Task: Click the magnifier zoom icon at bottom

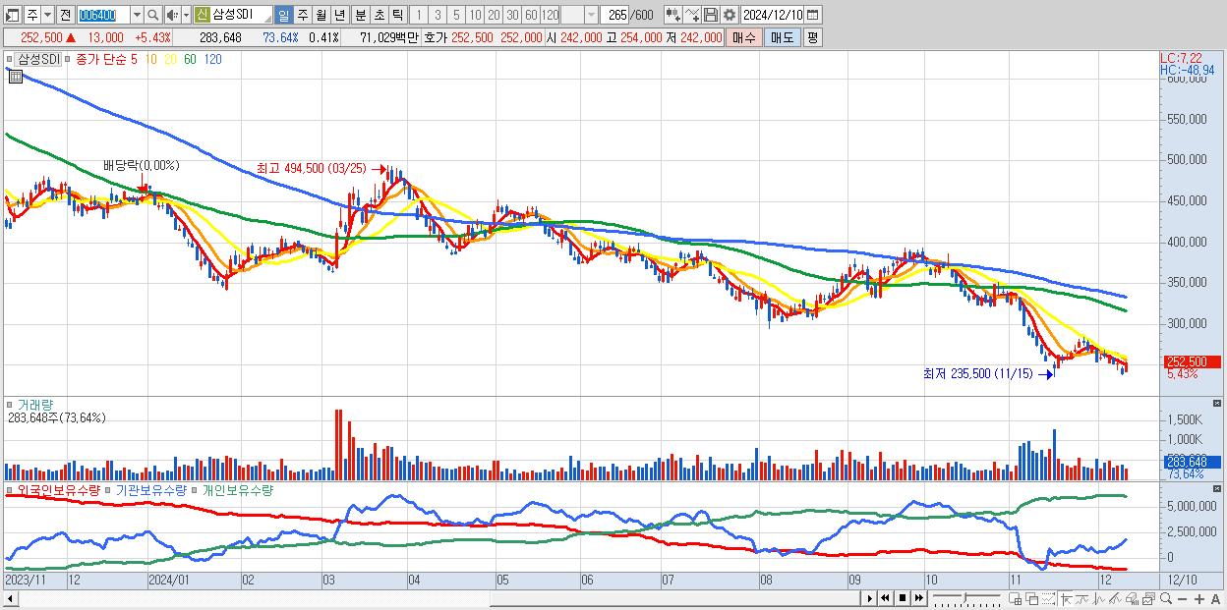Action: [1166, 598]
